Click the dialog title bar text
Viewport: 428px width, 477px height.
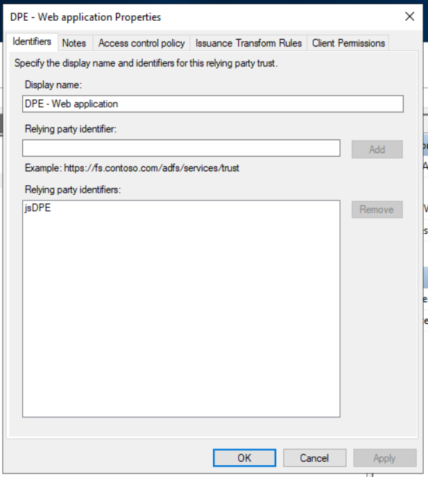[x=85, y=17]
